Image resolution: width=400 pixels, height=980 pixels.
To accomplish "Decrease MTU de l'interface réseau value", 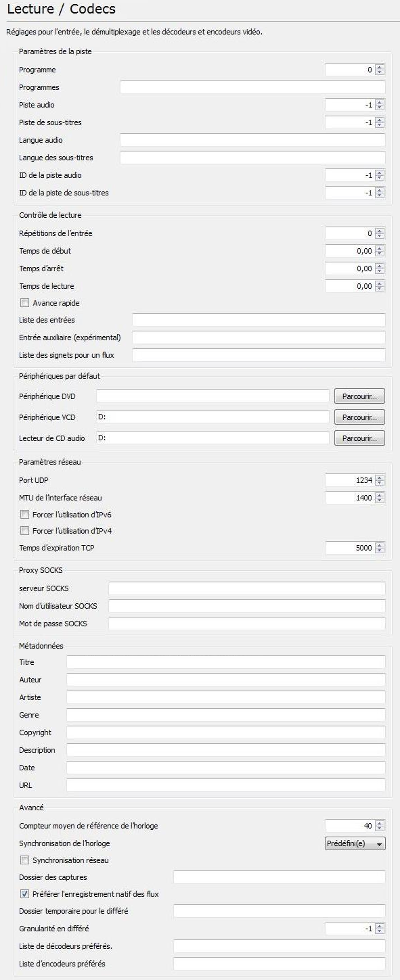I will [x=380, y=500].
